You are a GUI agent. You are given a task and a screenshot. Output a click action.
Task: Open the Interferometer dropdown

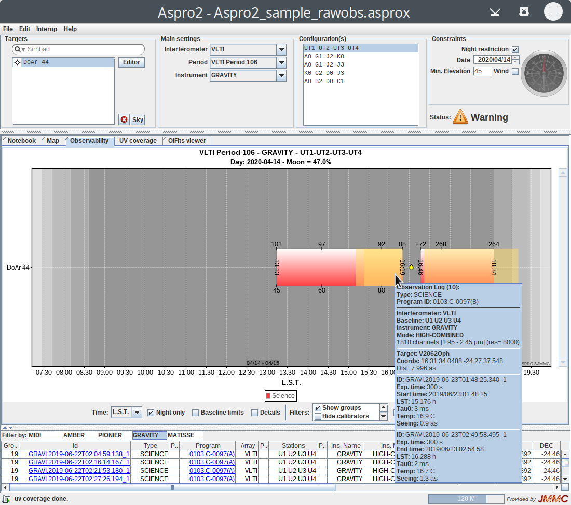coord(281,49)
